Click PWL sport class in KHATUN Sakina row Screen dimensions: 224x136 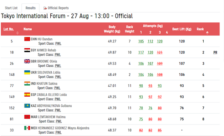click(57, 88)
